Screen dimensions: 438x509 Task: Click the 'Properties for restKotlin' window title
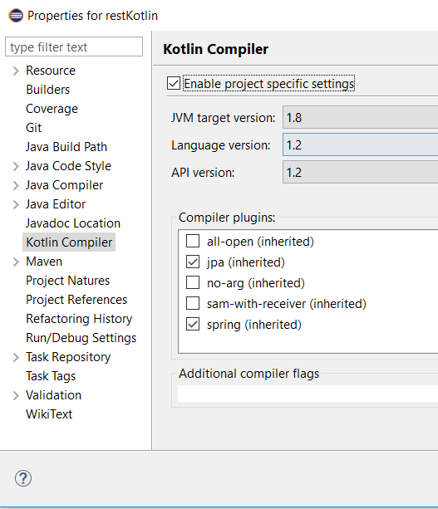(x=92, y=16)
